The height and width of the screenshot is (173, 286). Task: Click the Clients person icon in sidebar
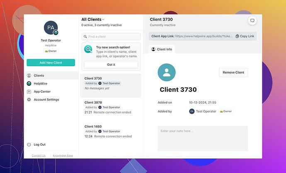[29, 76]
